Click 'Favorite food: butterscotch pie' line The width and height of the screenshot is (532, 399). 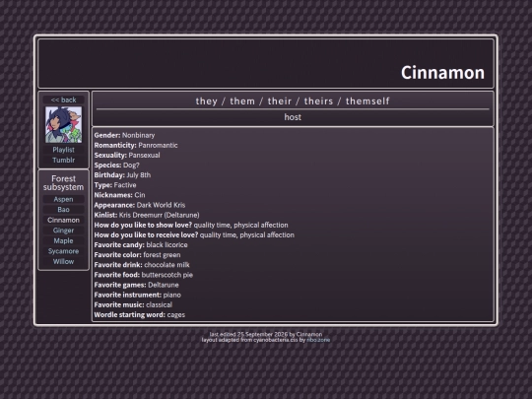pos(144,275)
